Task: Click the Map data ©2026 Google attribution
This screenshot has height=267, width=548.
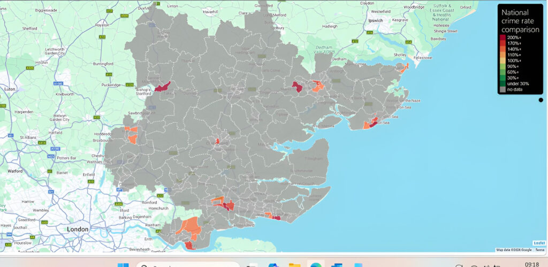Action: 514,250
